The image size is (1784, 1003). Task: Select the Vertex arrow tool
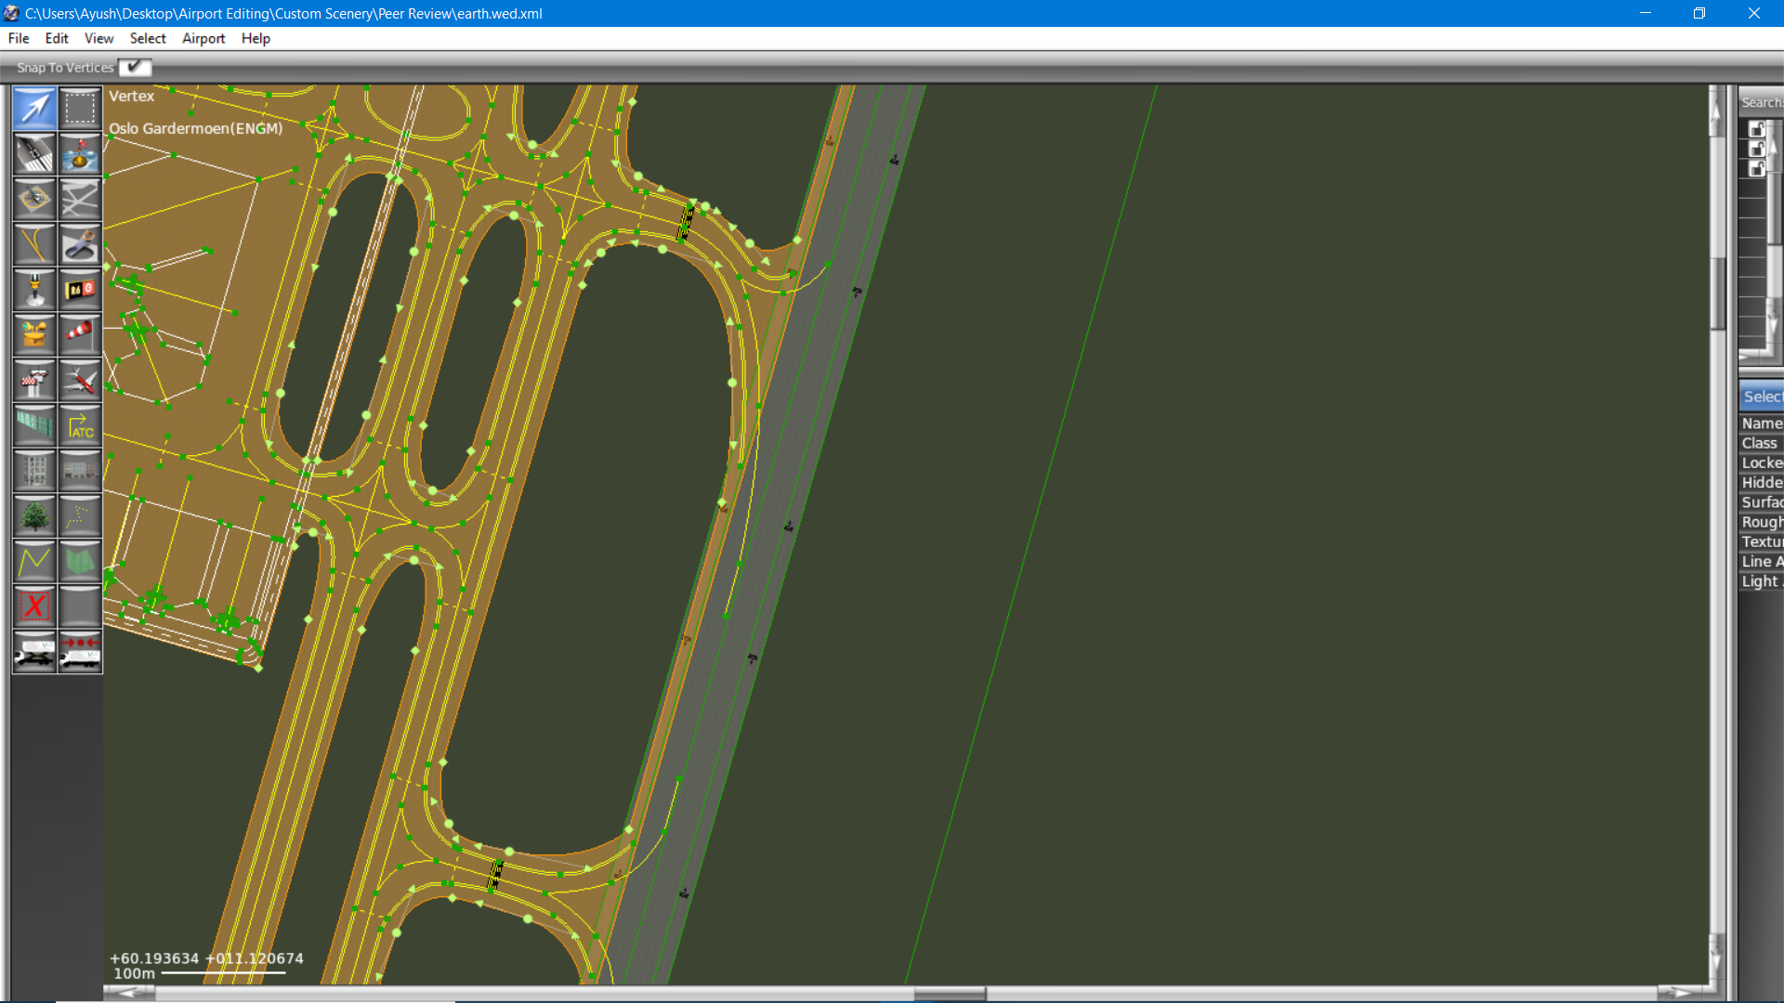34,109
